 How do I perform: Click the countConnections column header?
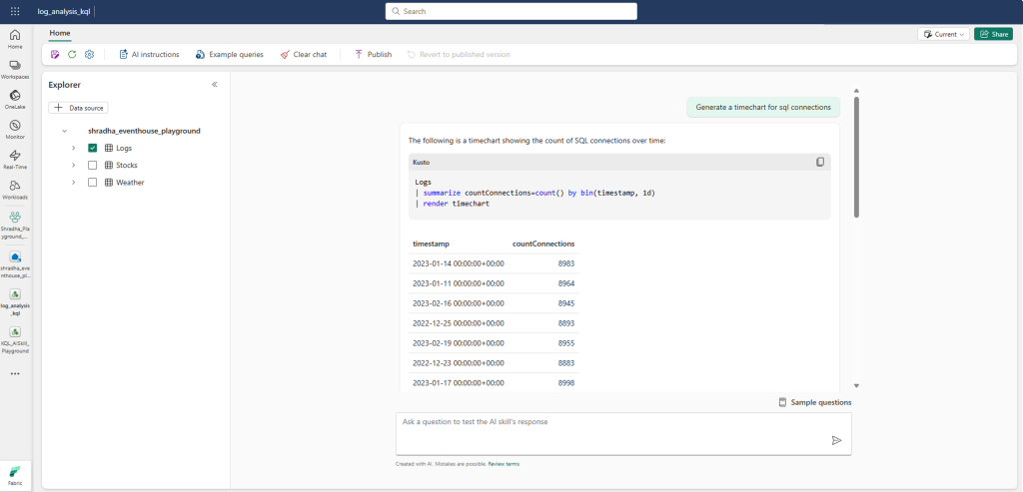click(x=543, y=244)
